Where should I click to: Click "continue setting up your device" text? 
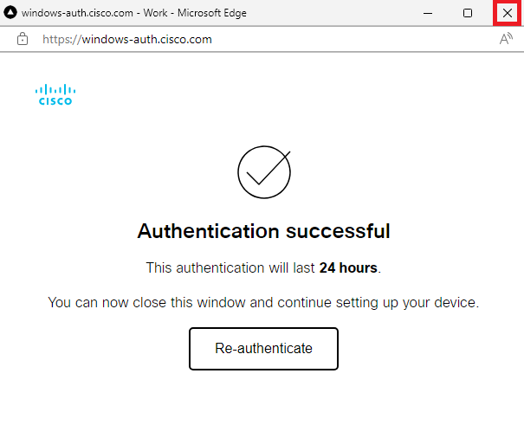(384, 303)
